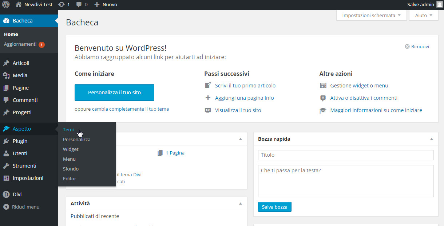Viewport: 444px width, 226px height.
Task: Open Attiva o disattiva i commenti link
Action: pos(364,98)
